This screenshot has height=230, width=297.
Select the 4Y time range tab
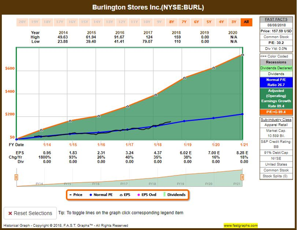pos(221,22)
